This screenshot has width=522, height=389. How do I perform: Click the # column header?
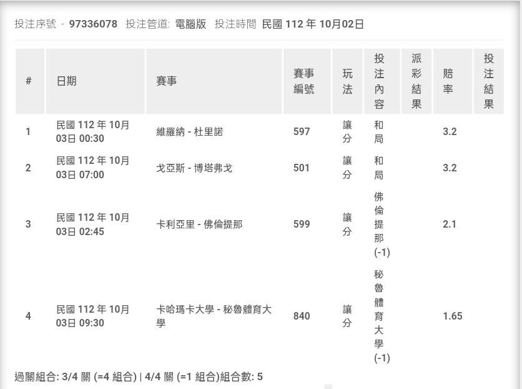point(29,81)
